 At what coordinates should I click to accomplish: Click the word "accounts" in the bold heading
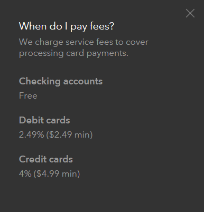[83, 82]
